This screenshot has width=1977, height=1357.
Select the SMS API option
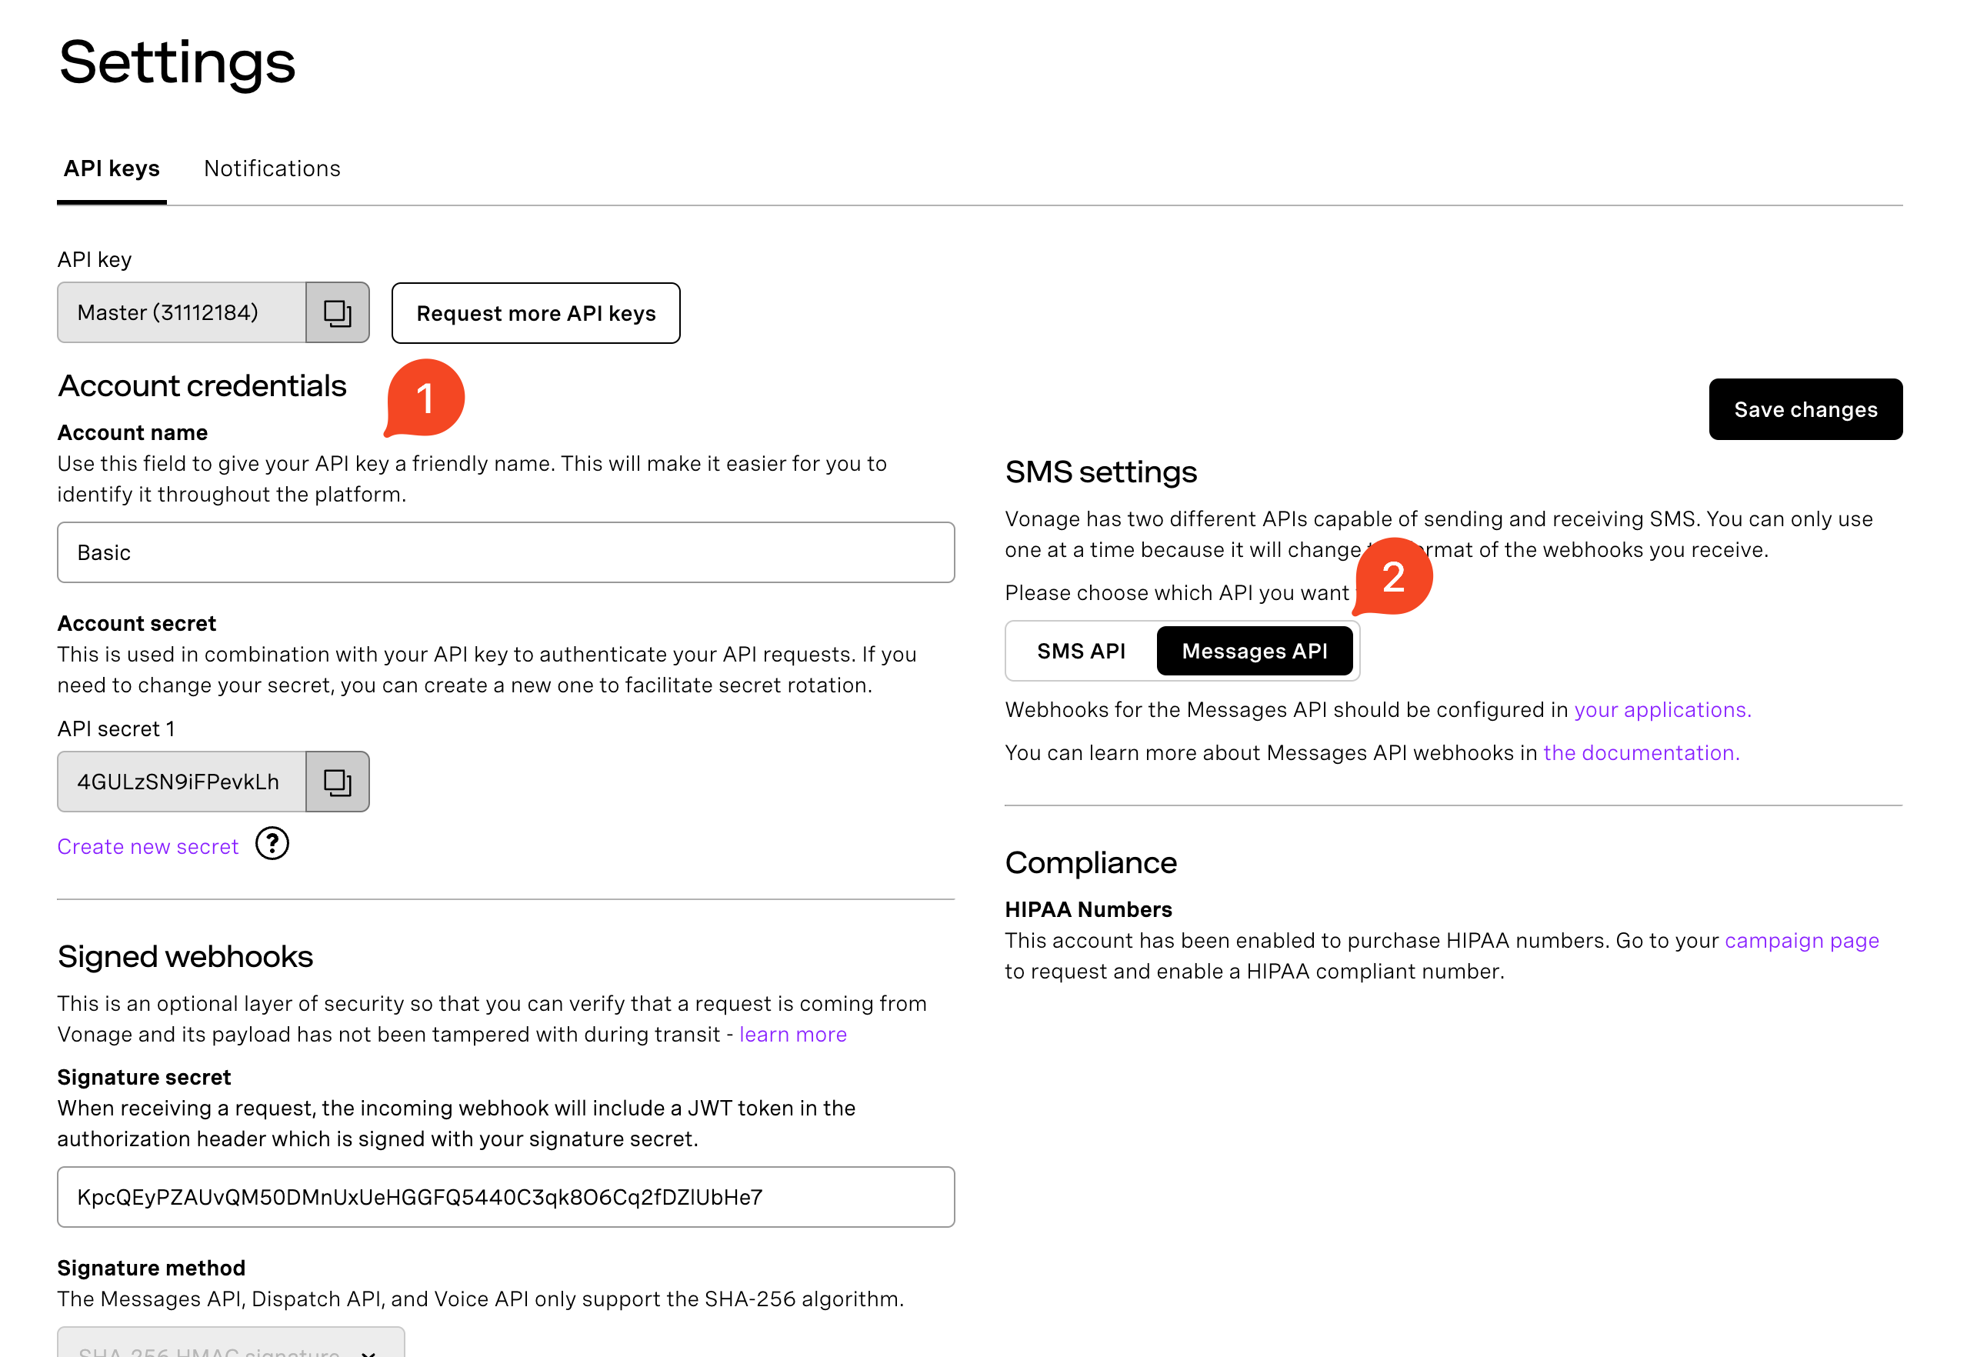[1080, 651]
